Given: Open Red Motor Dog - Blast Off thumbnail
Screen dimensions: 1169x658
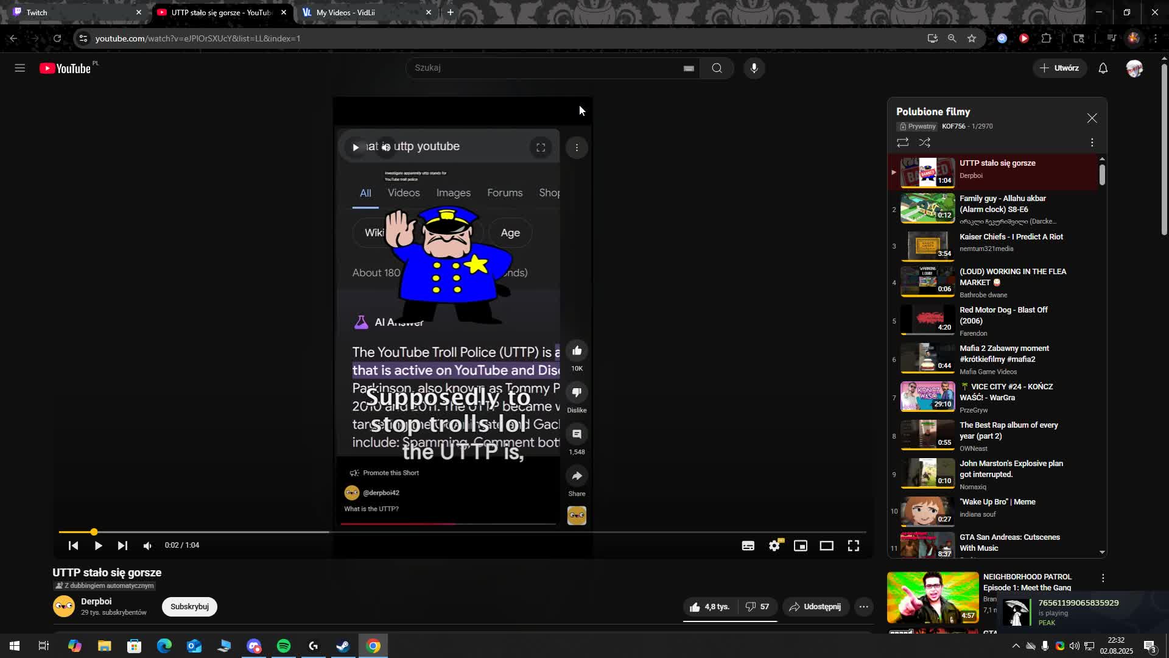Looking at the screenshot, I should (927, 320).
